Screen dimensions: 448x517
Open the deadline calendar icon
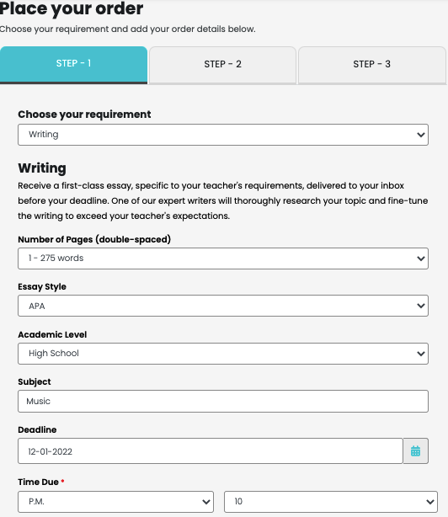coord(415,450)
